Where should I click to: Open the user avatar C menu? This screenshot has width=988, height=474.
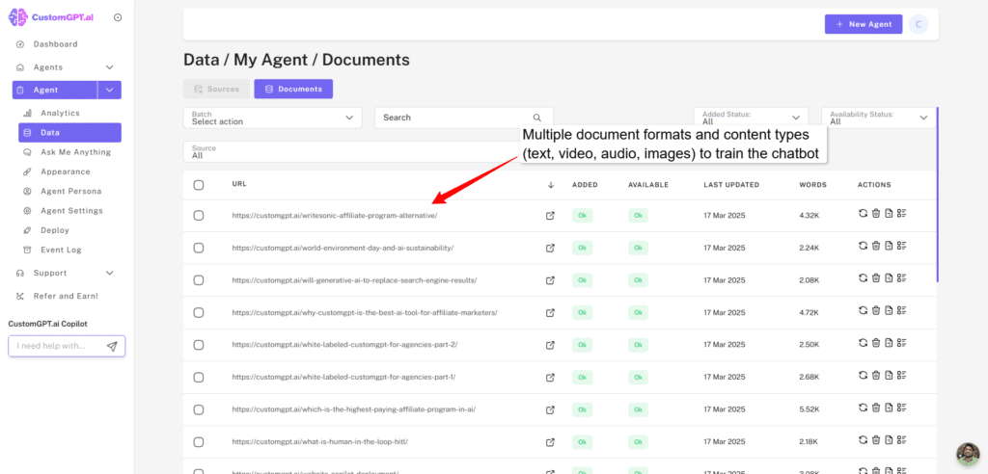(919, 24)
